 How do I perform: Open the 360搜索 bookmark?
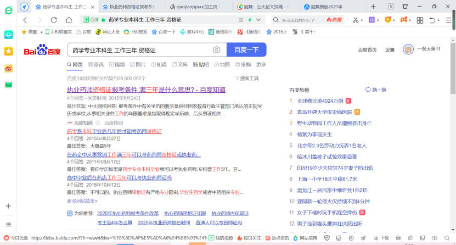click(136, 32)
